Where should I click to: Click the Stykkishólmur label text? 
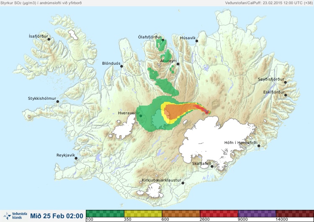[42, 98]
